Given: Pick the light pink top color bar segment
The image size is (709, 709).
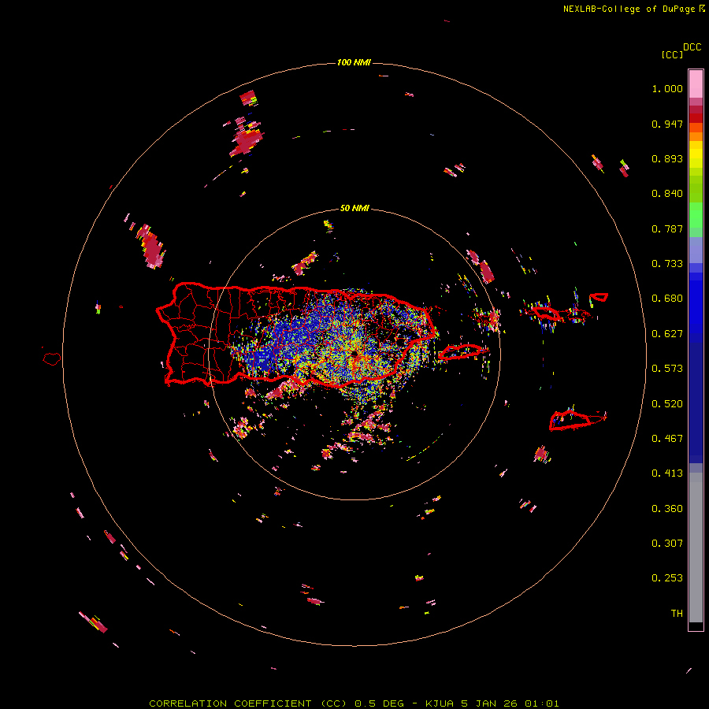Looking at the screenshot, I should pos(696,84).
